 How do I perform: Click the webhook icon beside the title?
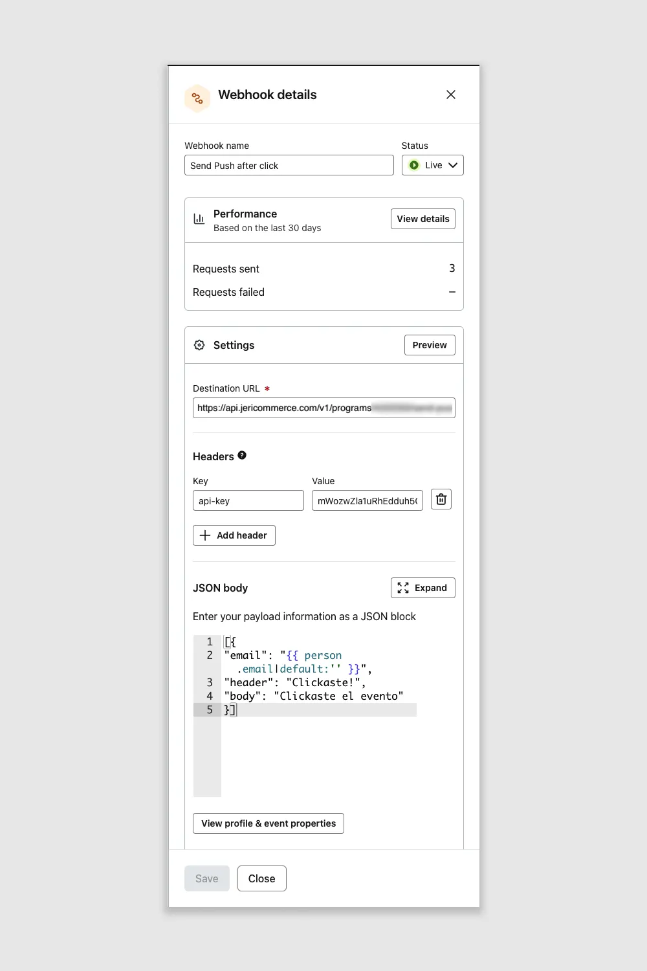point(197,98)
